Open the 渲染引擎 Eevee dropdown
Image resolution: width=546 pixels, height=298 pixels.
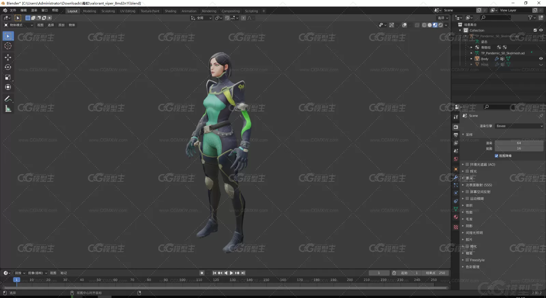point(519,126)
